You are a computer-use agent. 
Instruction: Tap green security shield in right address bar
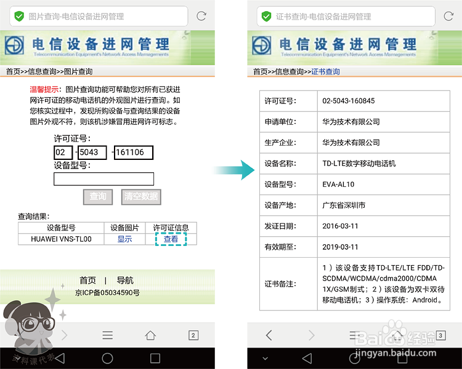coord(266,16)
